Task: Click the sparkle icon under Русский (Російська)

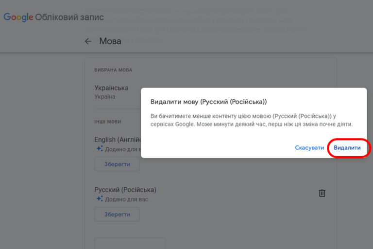Action: [100, 198]
